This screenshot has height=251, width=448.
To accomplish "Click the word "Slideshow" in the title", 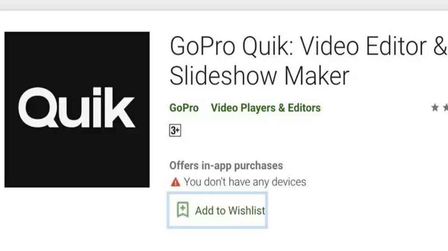I will (223, 76).
